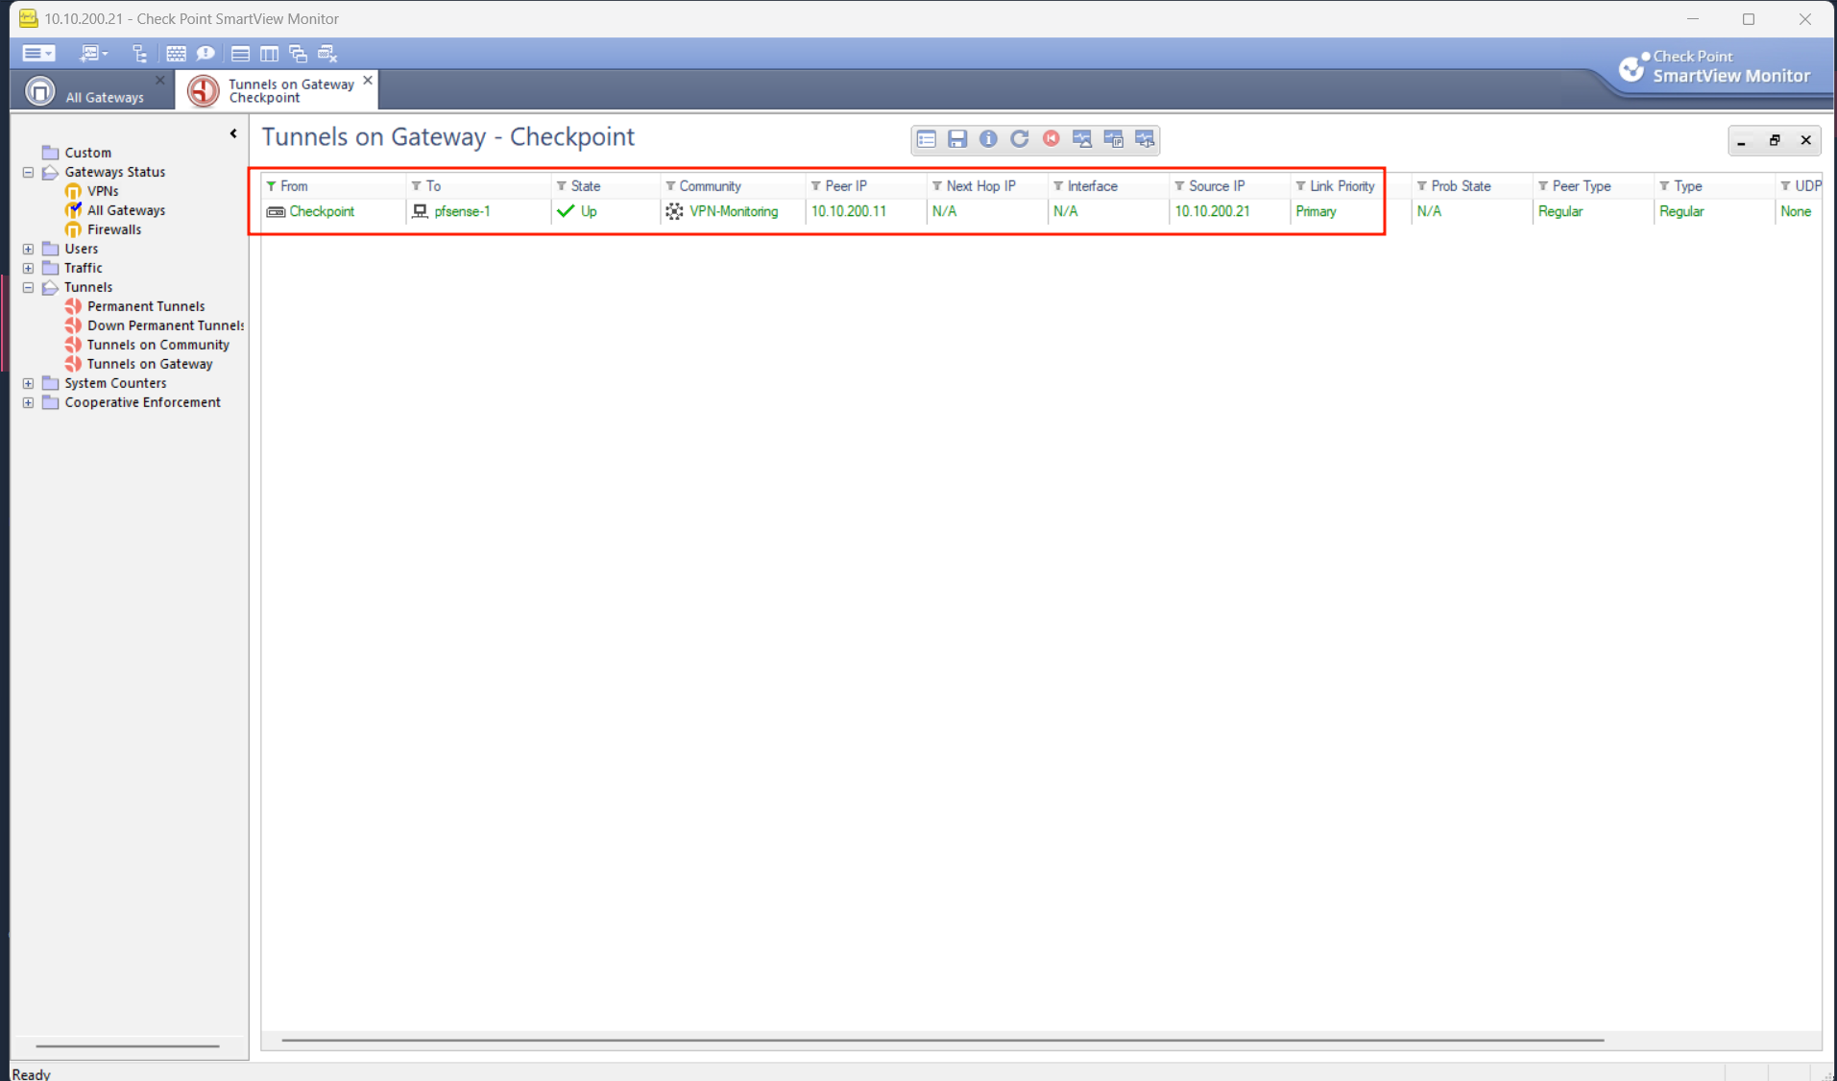Select the Custom folder in the tree

point(87,153)
